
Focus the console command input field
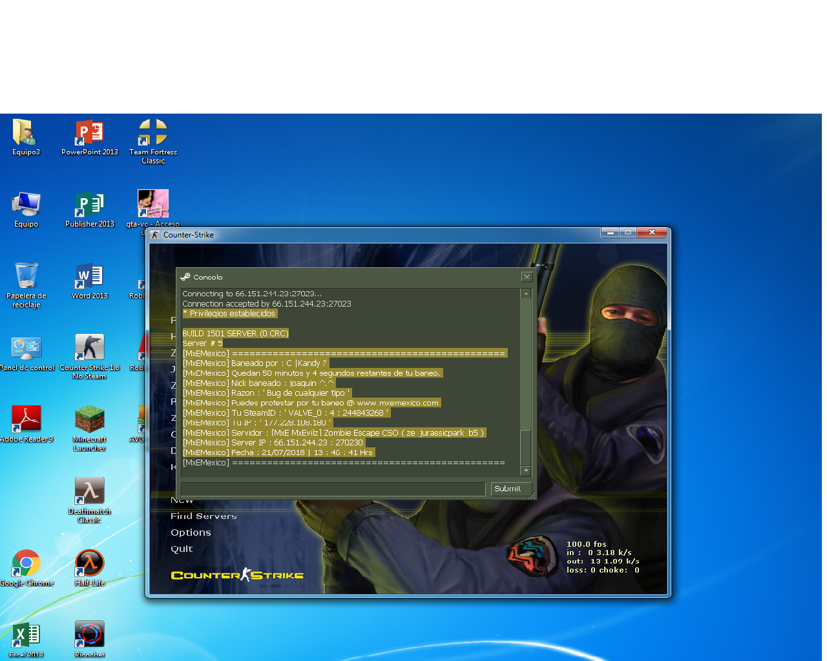pyautogui.click(x=333, y=489)
